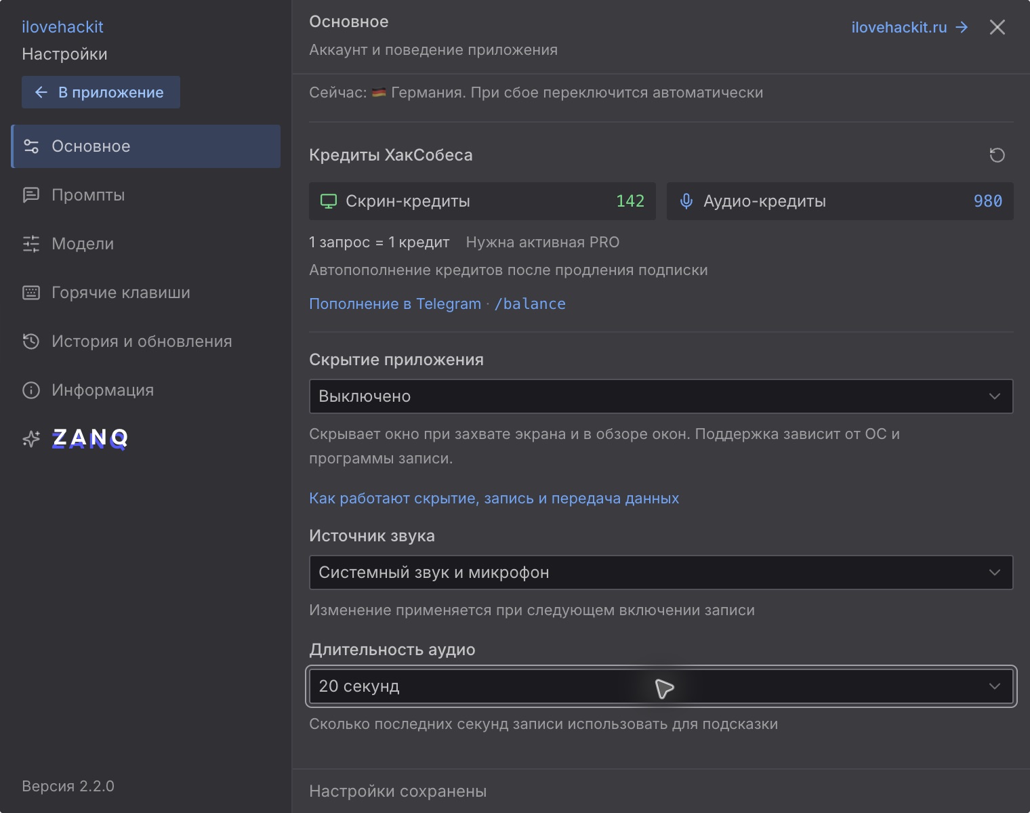The width and height of the screenshot is (1030, 813).
Task: Click the keyboard icon next to Горячие клавиши
Action: click(x=31, y=293)
